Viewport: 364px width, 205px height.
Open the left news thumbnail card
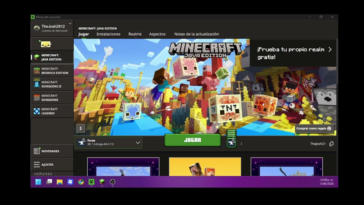click(x=123, y=167)
